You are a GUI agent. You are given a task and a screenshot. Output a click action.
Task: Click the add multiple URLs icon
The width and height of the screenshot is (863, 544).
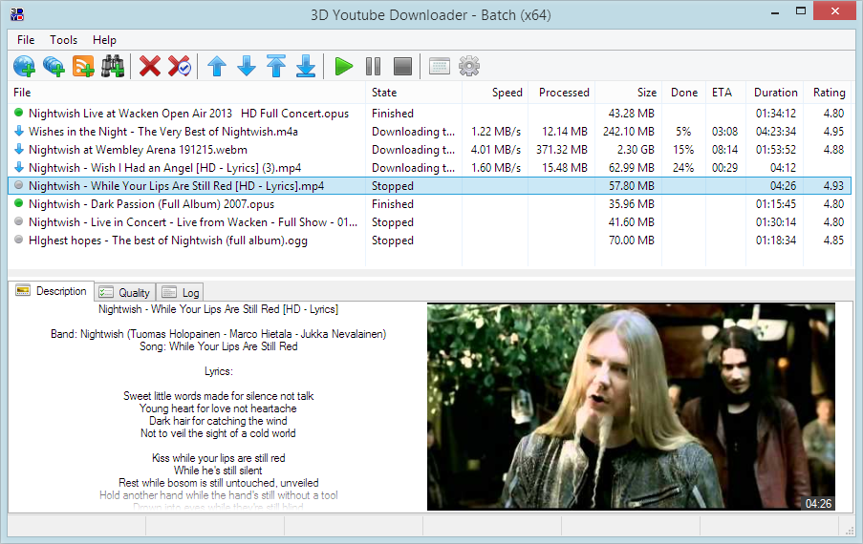pos(54,66)
